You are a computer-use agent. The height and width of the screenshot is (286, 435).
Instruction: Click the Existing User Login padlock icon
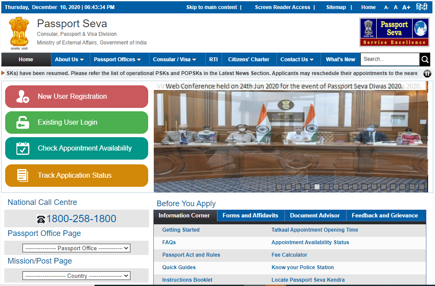[x=22, y=123]
